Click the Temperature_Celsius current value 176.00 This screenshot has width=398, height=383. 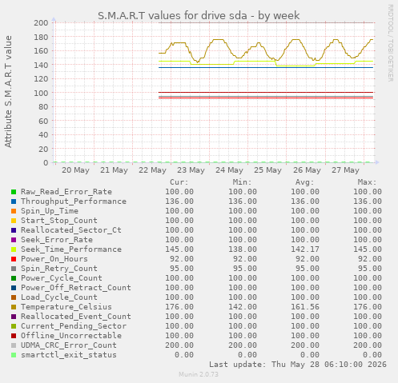point(179,307)
